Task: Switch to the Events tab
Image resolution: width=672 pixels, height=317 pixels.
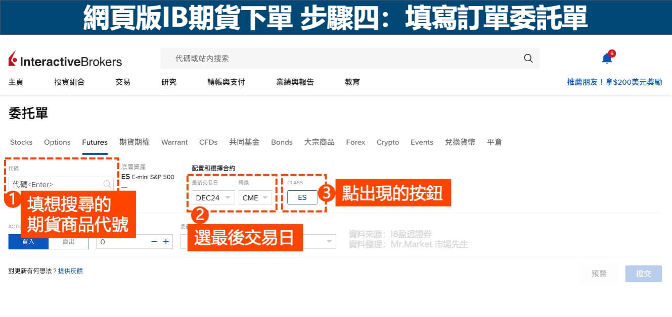Action: [422, 142]
